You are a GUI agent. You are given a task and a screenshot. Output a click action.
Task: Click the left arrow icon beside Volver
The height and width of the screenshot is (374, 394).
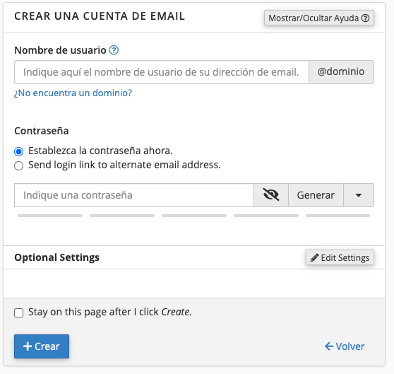tap(329, 346)
